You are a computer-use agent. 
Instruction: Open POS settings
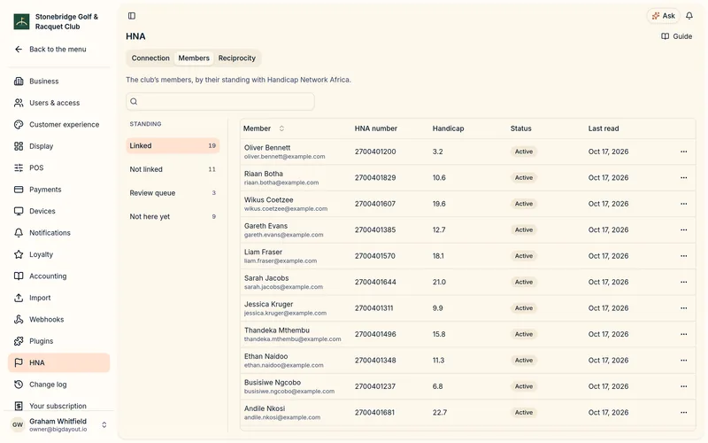pos(58,168)
